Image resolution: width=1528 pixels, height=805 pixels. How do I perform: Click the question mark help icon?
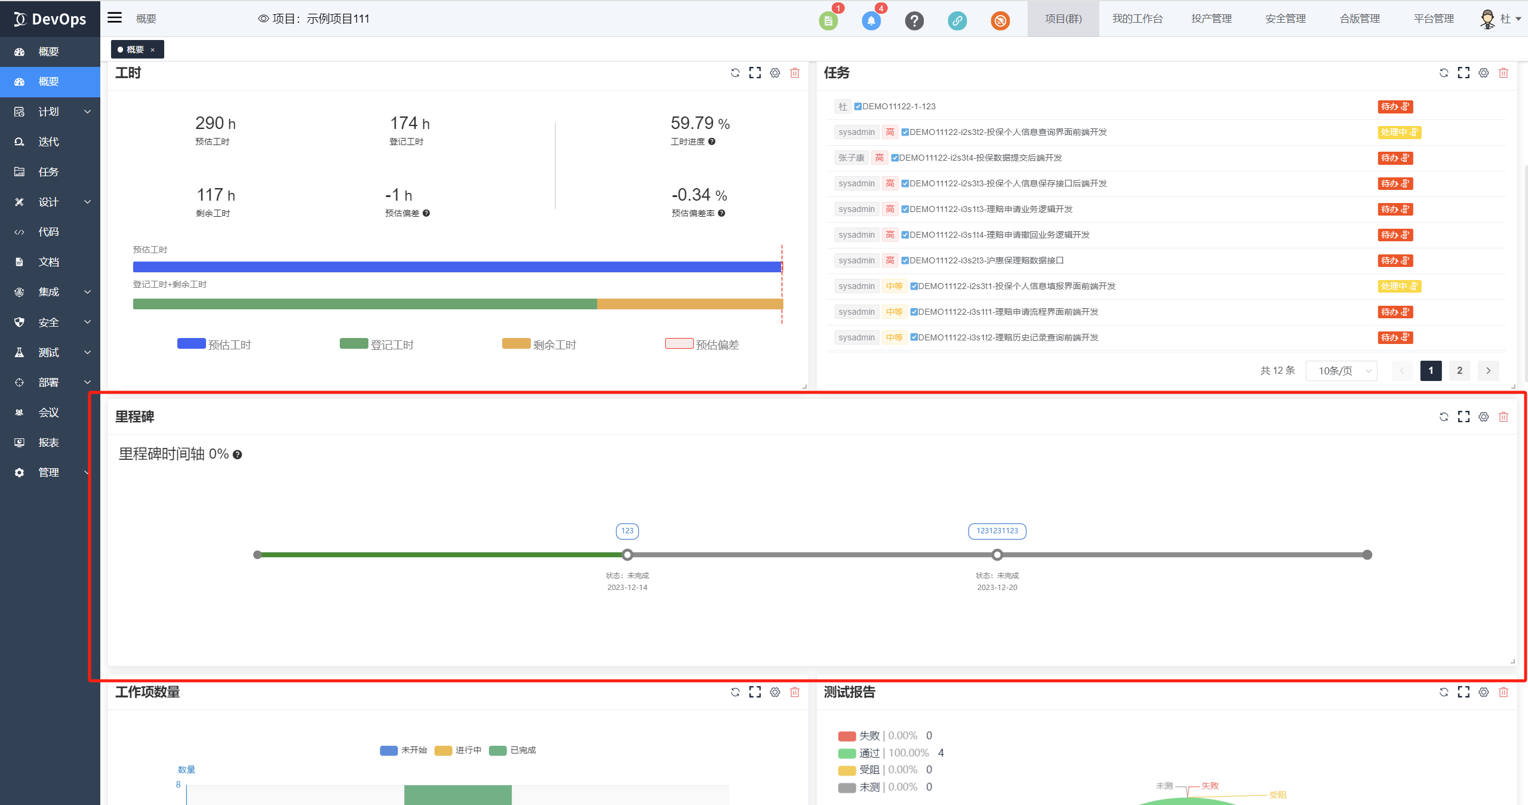pyautogui.click(x=914, y=21)
